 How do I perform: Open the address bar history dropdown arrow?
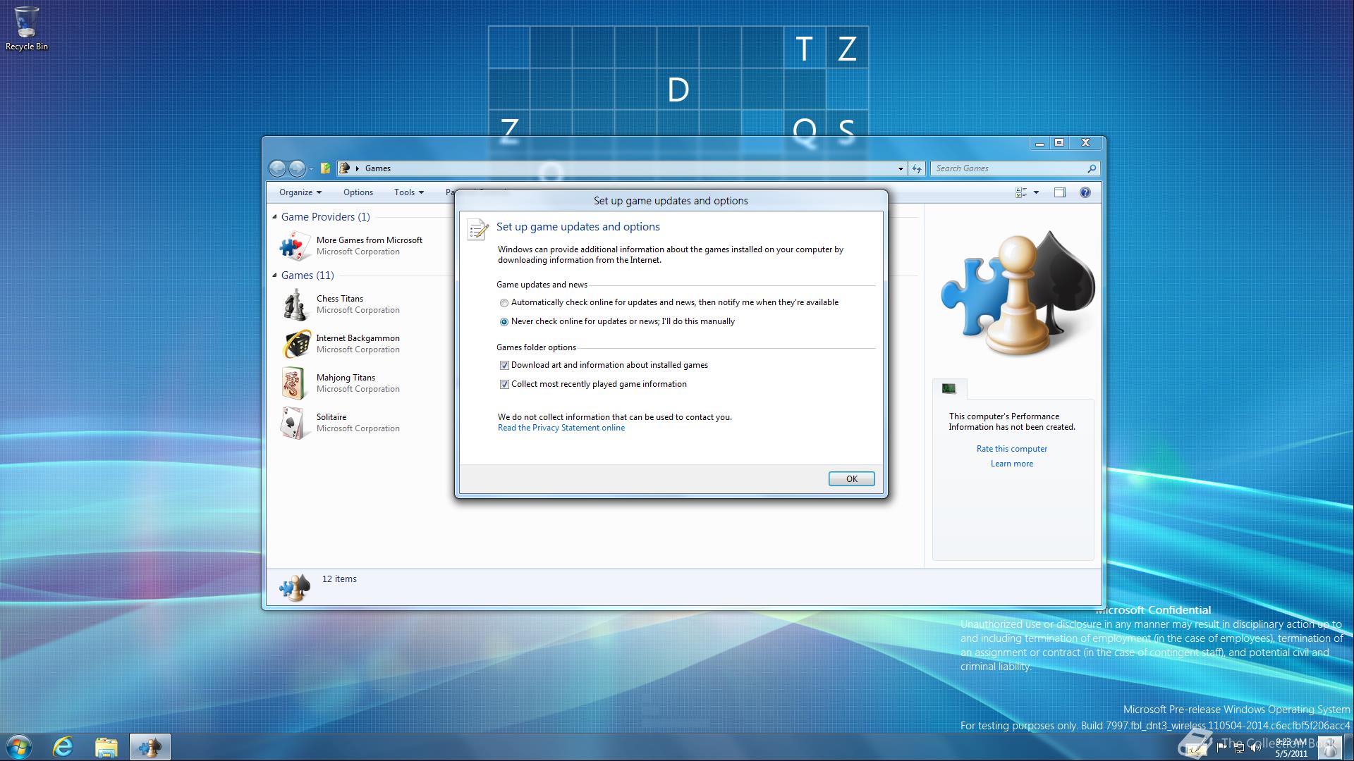tap(901, 168)
